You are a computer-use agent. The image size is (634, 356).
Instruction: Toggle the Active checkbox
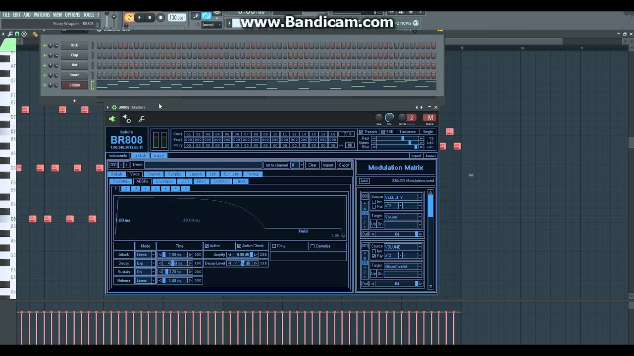click(x=207, y=246)
